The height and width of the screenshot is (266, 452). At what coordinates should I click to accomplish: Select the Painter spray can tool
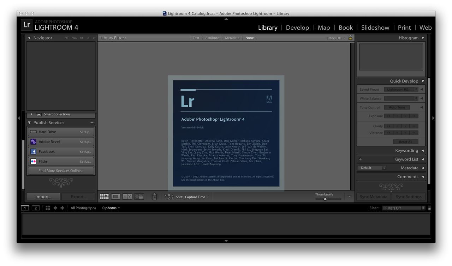[154, 197]
